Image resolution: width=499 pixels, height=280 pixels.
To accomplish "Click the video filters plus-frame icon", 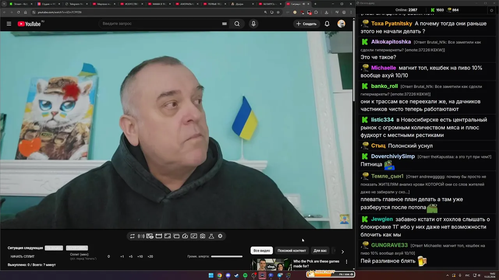I will (x=194, y=236).
